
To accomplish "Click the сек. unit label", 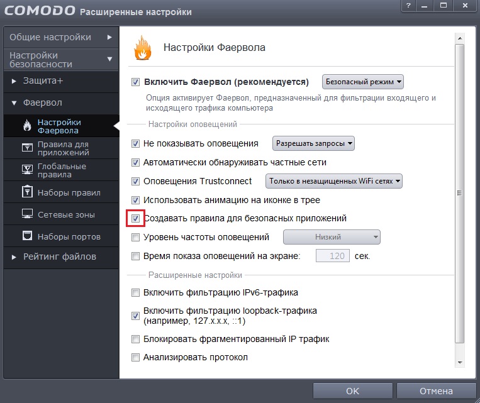I will pyautogui.click(x=362, y=256).
